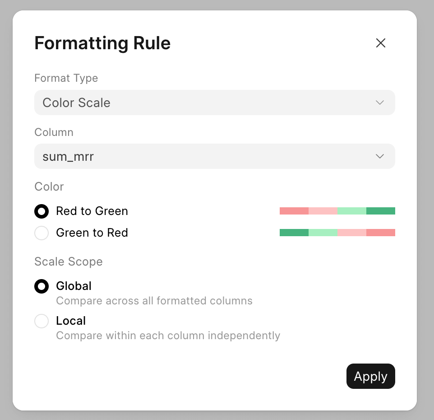Viewport: 434px width, 420px height.
Task: Click "Compare within each column independently" description
Action: pyautogui.click(x=168, y=336)
